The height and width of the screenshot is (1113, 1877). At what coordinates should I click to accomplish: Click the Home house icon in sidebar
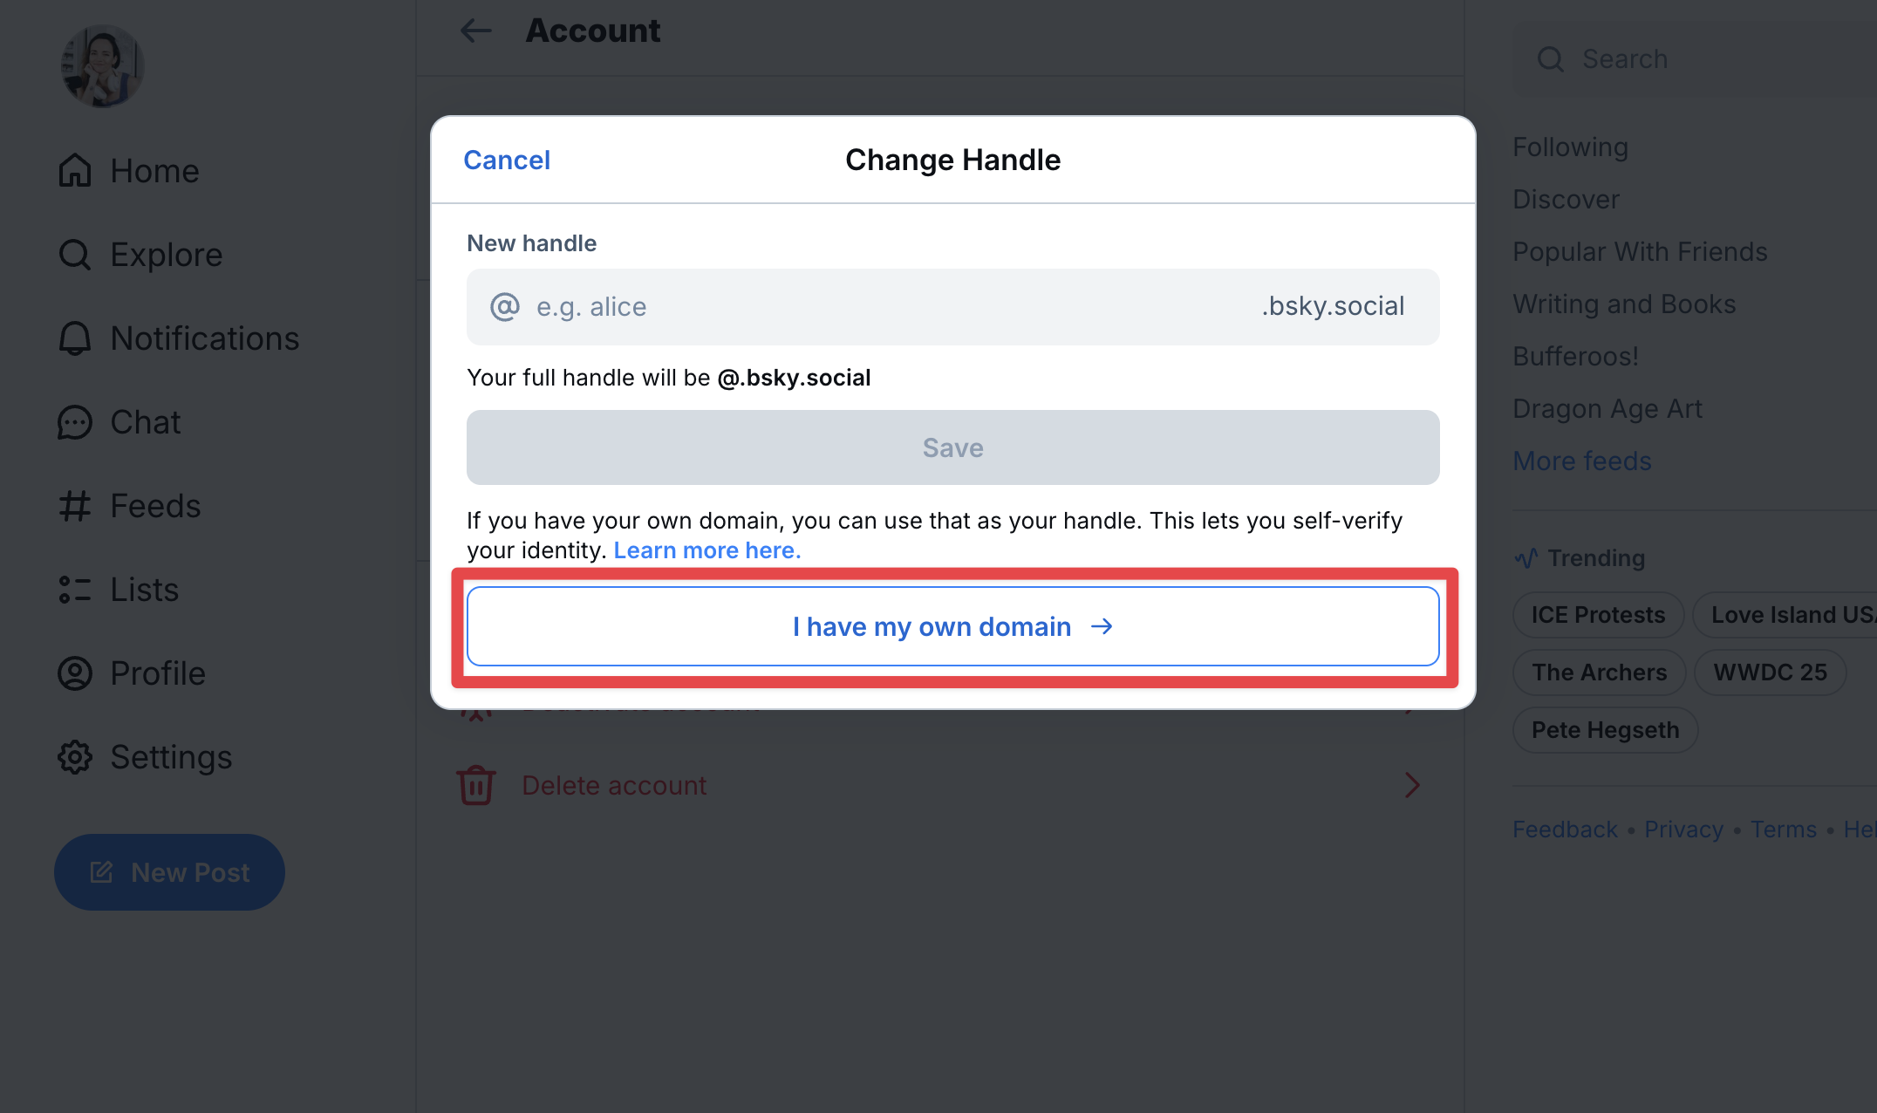point(75,171)
